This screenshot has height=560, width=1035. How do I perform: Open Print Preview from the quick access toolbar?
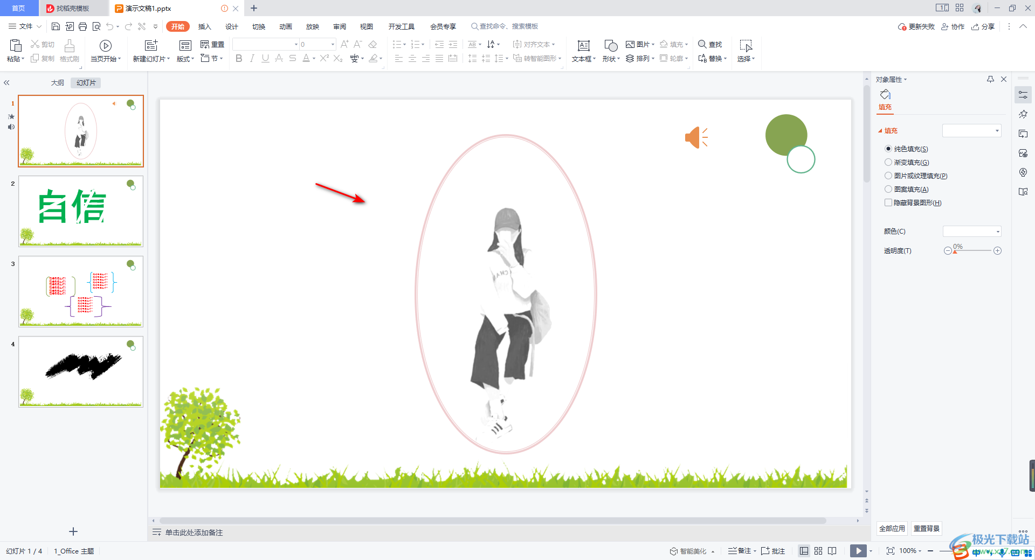pyautogui.click(x=96, y=26)
